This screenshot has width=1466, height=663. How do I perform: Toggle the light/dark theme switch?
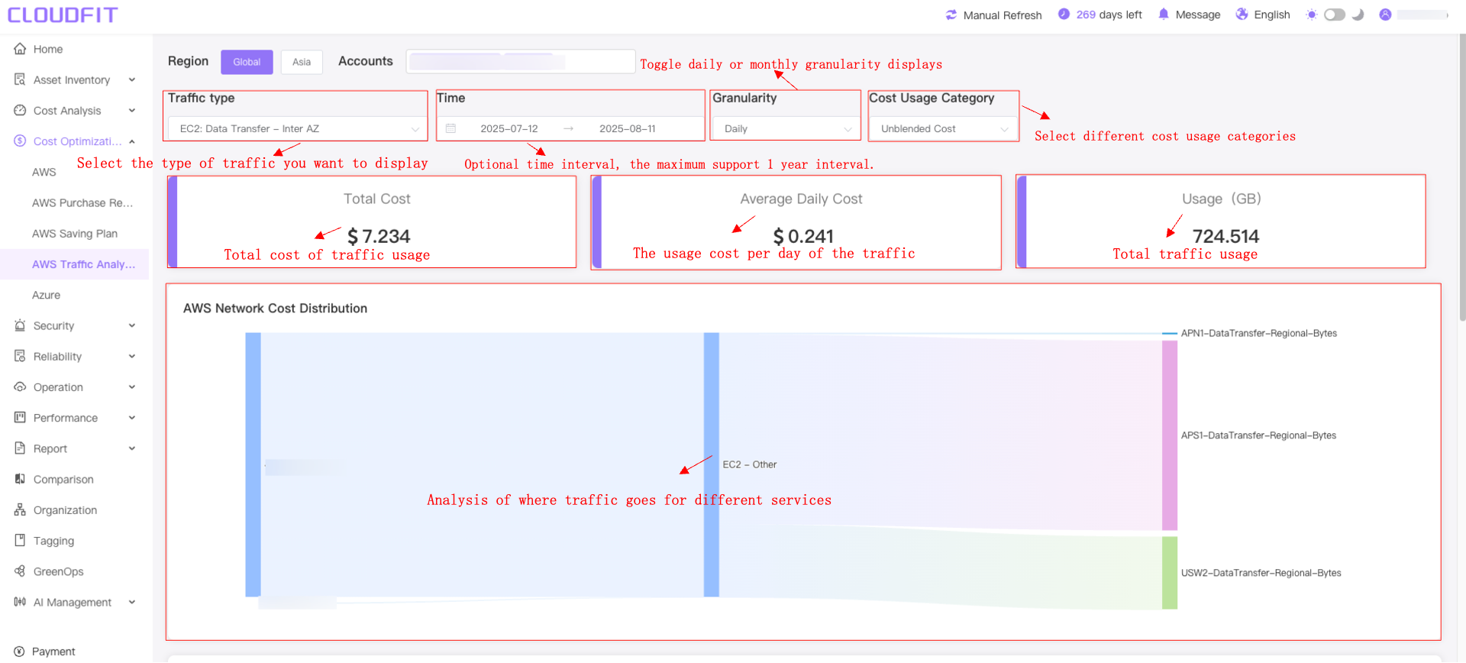(x=1335, y=15)
